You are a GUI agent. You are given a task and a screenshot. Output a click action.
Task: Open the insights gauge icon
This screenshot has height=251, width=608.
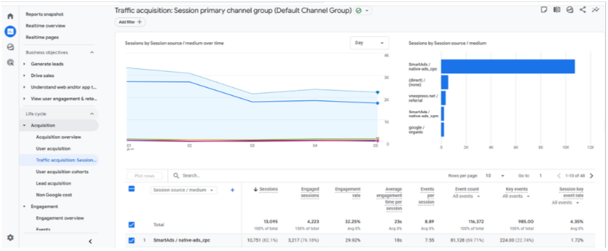pyautogui.click(x=570, y=10)
